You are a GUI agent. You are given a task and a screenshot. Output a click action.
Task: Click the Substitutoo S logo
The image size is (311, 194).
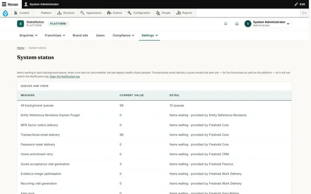[20, 24]
